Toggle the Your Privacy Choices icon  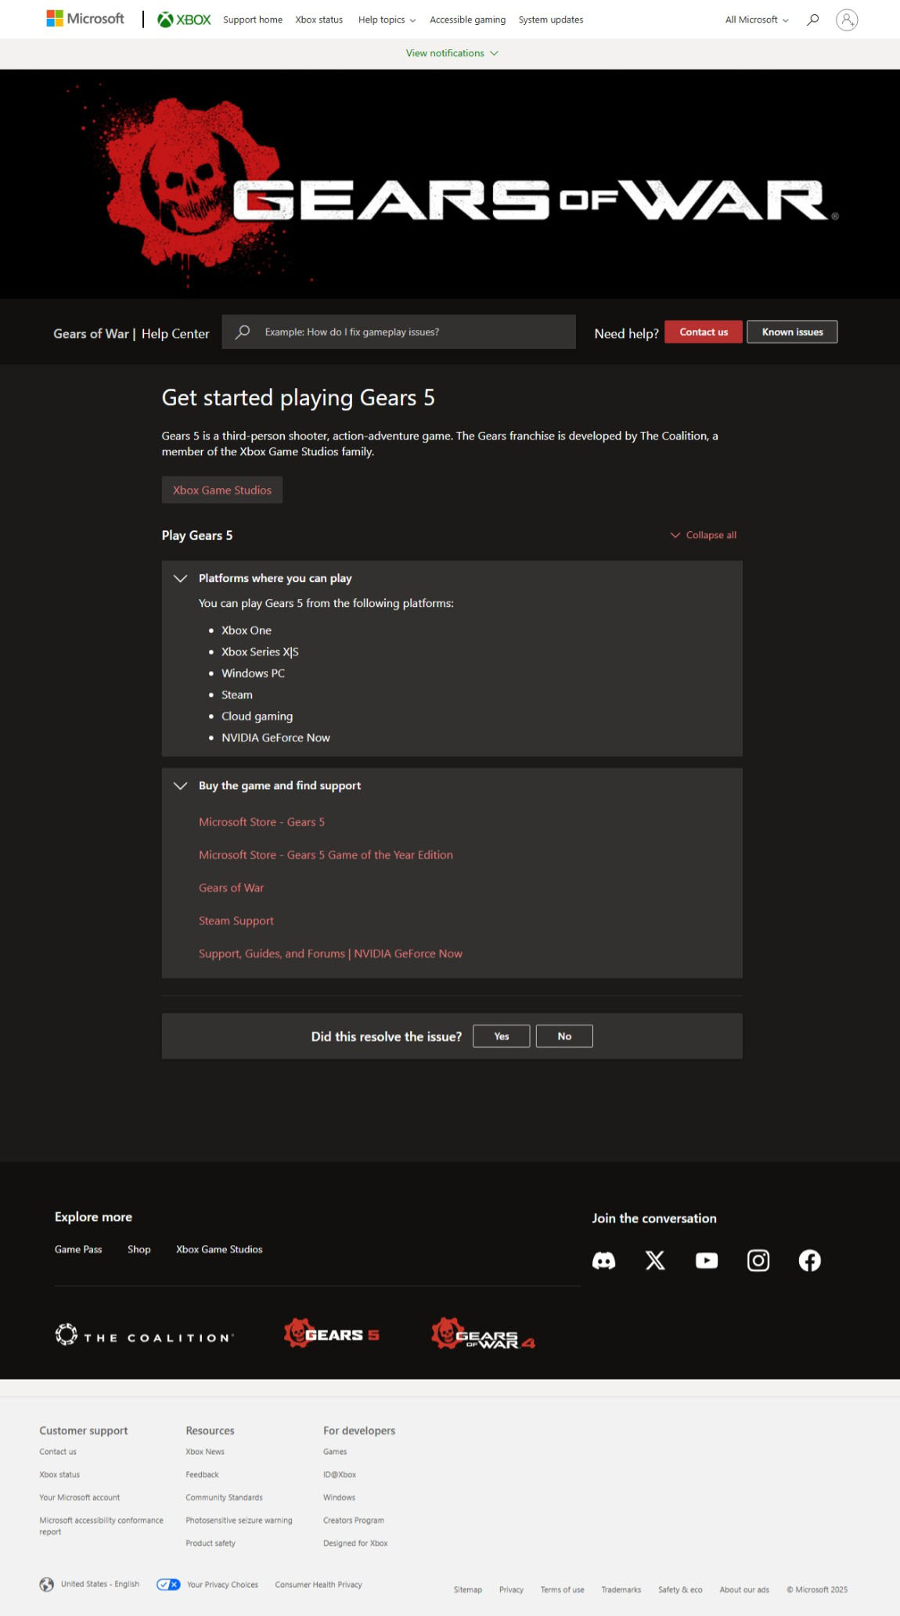pyautogui.click(x=168, y=1584)
